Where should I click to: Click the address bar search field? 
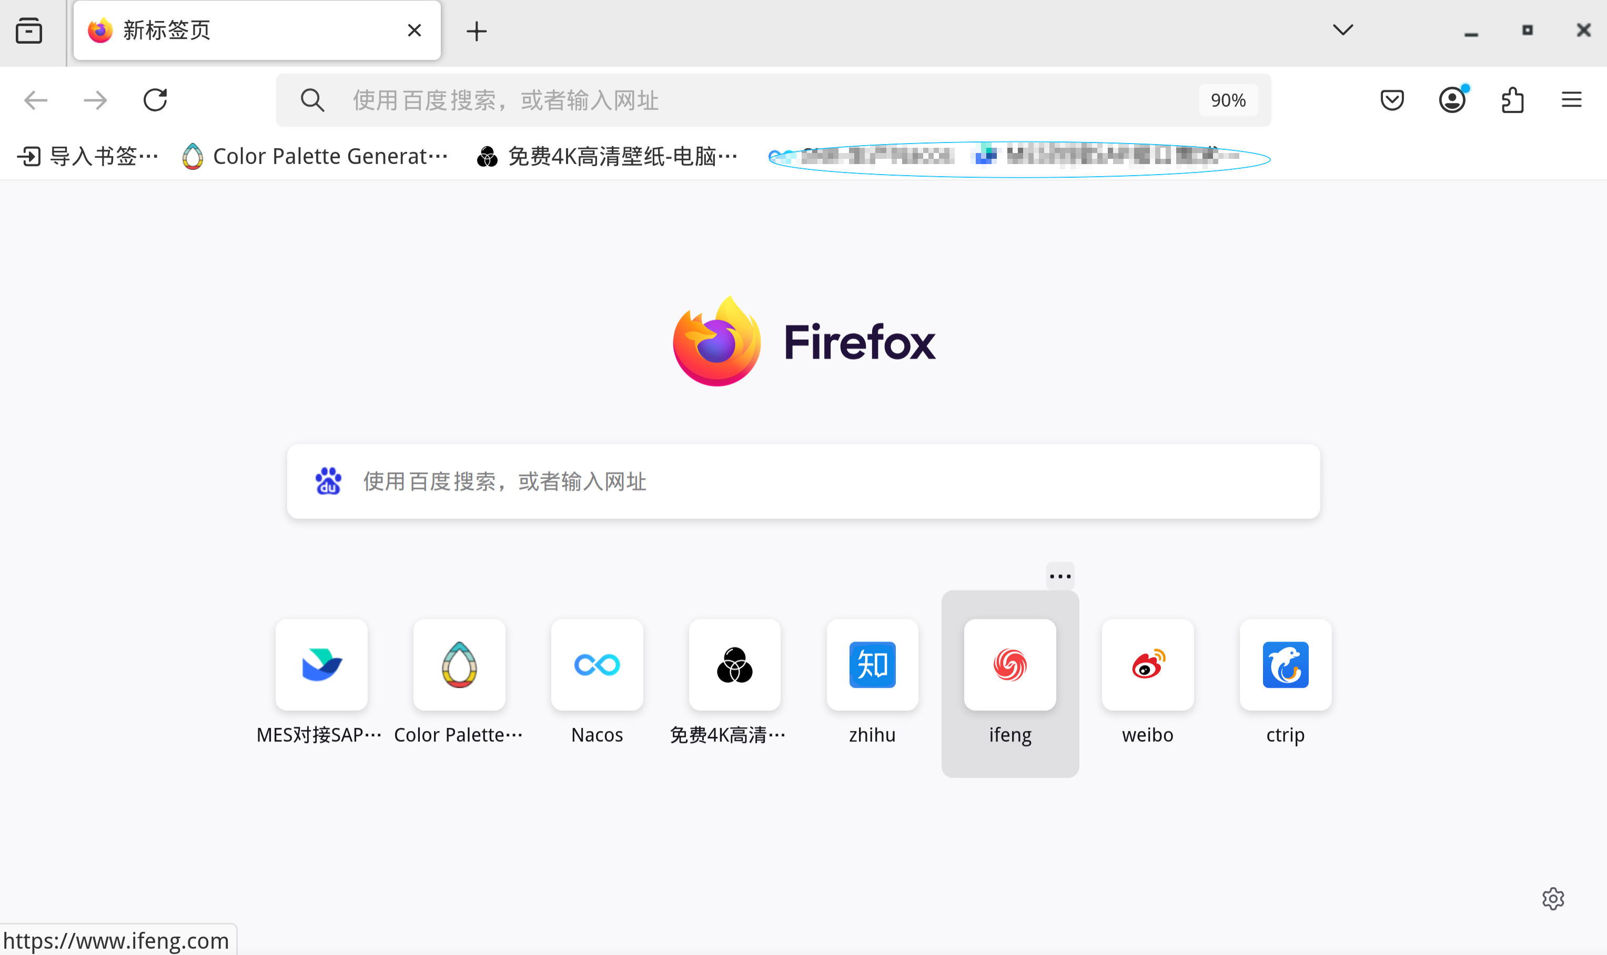[x=774, y=100]
